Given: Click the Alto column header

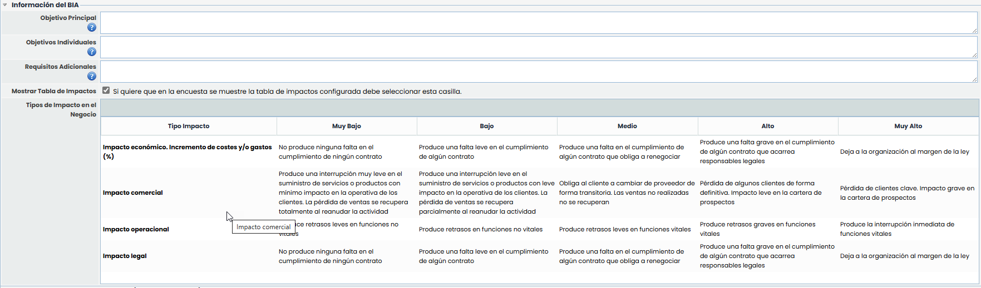Looking at the screenshot, I should pos(767,126).
